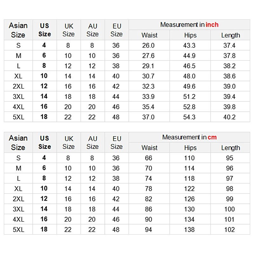Select the 5XL row label in inch table
The height and width of the screenshot is (254, 254).
18,117
